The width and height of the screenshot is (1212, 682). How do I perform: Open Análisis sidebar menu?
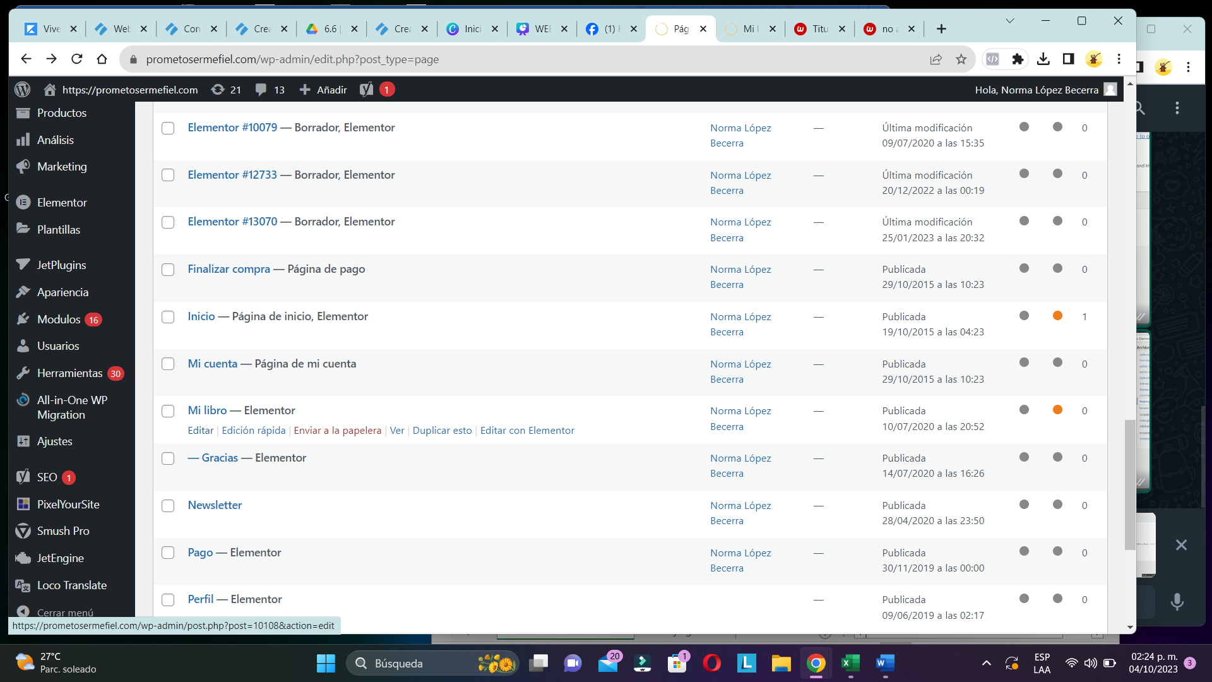pos(56,140)
